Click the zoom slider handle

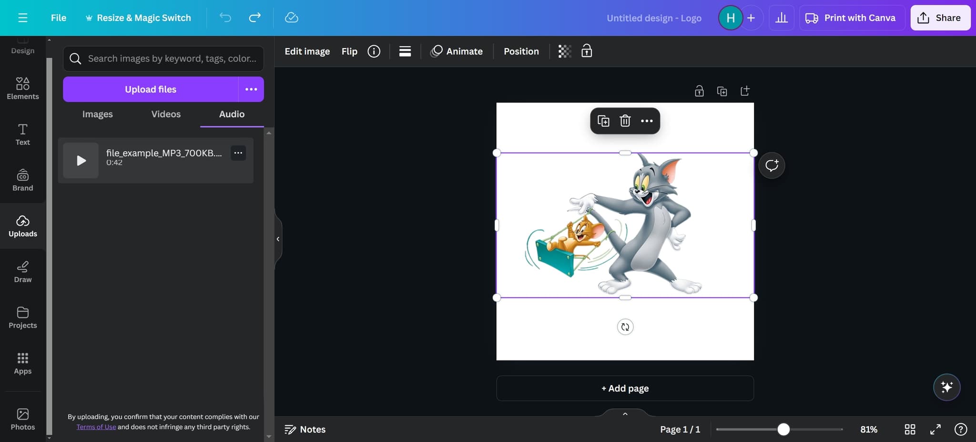783,429
